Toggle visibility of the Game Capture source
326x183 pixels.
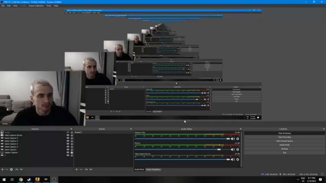point(68,150)
